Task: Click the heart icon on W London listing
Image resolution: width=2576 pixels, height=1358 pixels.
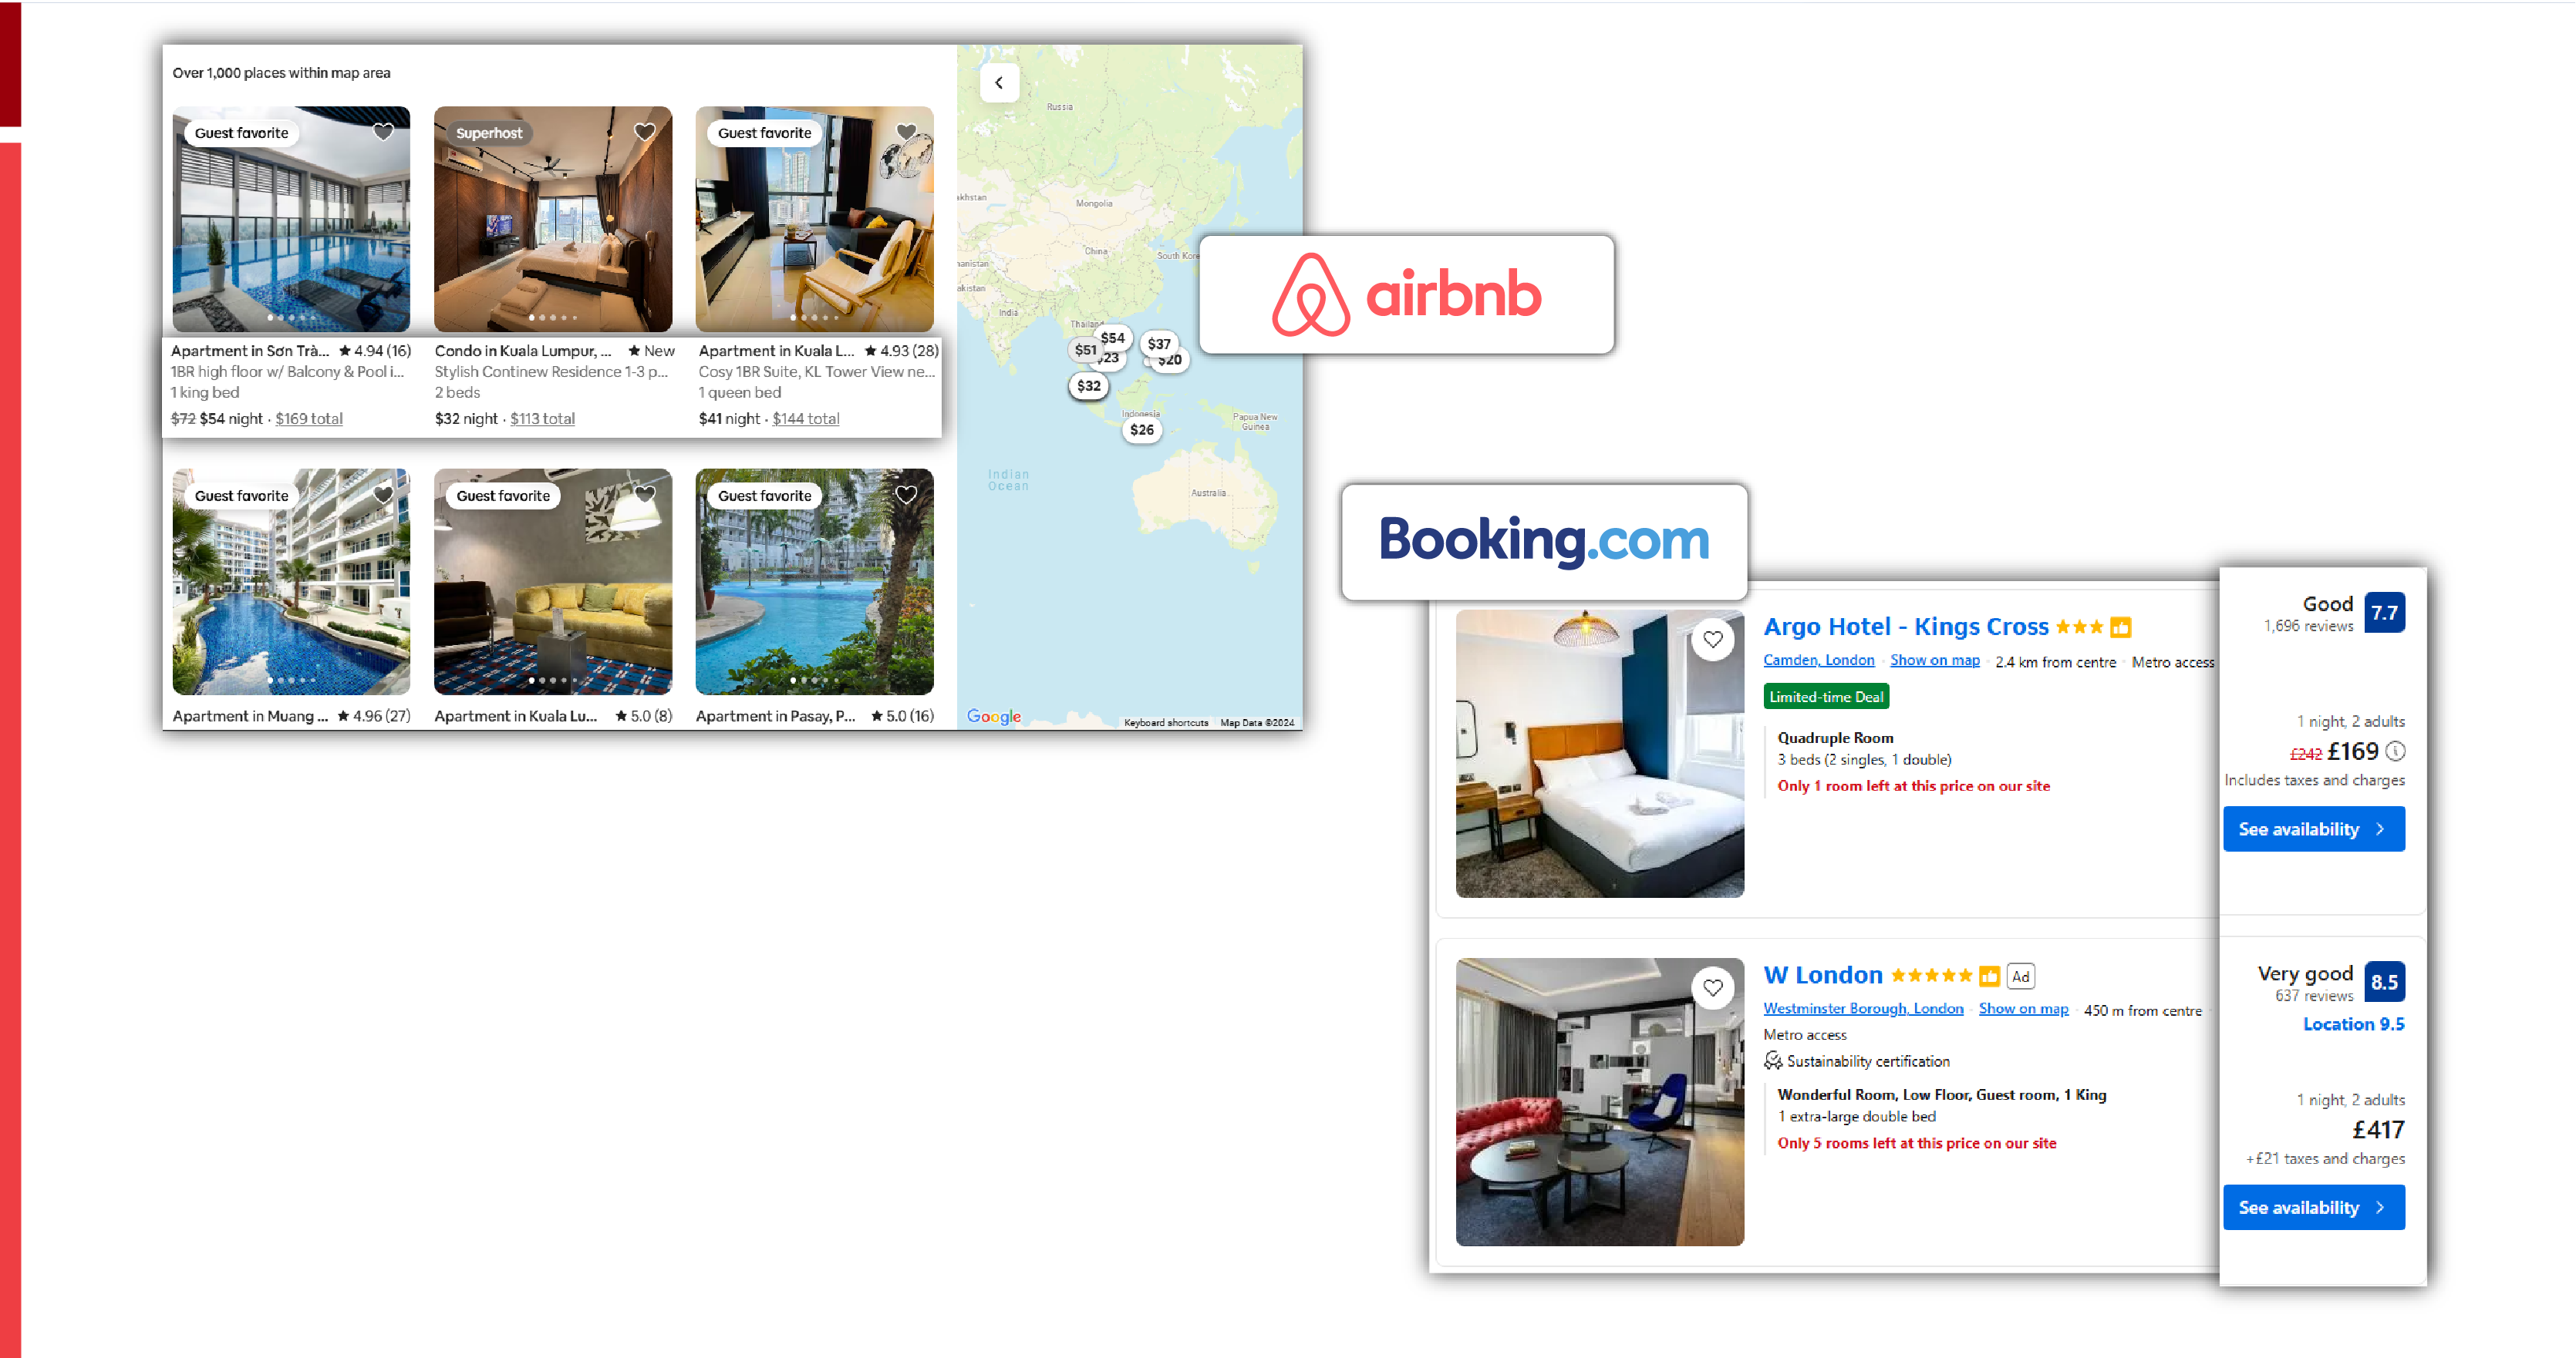Action: [x=1714, y=989]
